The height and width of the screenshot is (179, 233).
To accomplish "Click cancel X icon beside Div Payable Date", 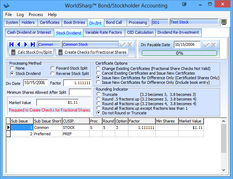I will pos(213,44).
